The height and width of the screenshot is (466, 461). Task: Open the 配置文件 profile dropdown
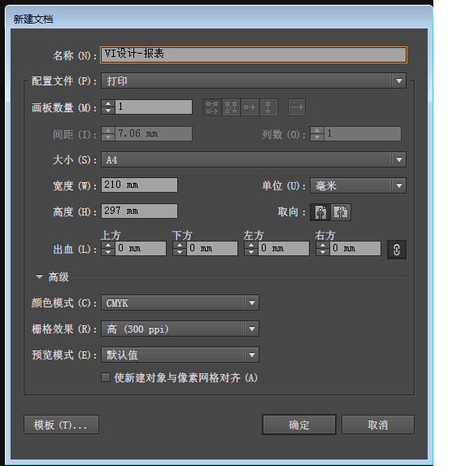click(x=254, y=81)
